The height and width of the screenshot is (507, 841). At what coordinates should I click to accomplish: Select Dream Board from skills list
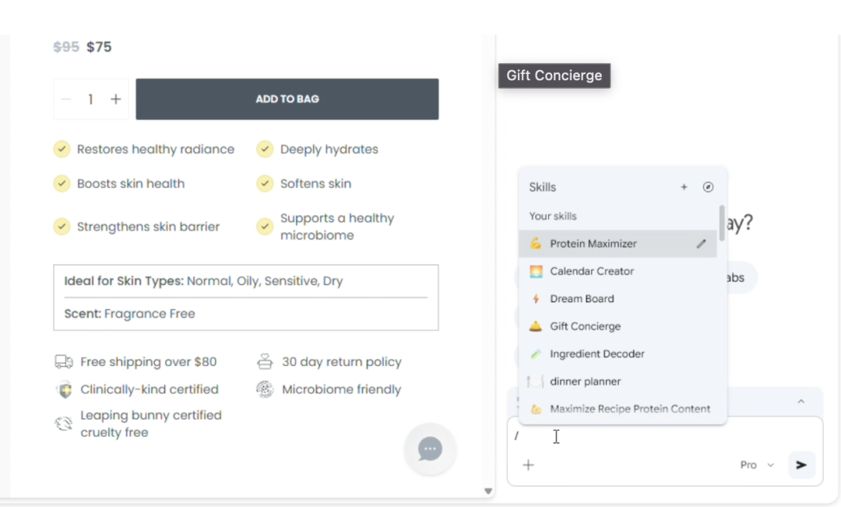[582, 299]
